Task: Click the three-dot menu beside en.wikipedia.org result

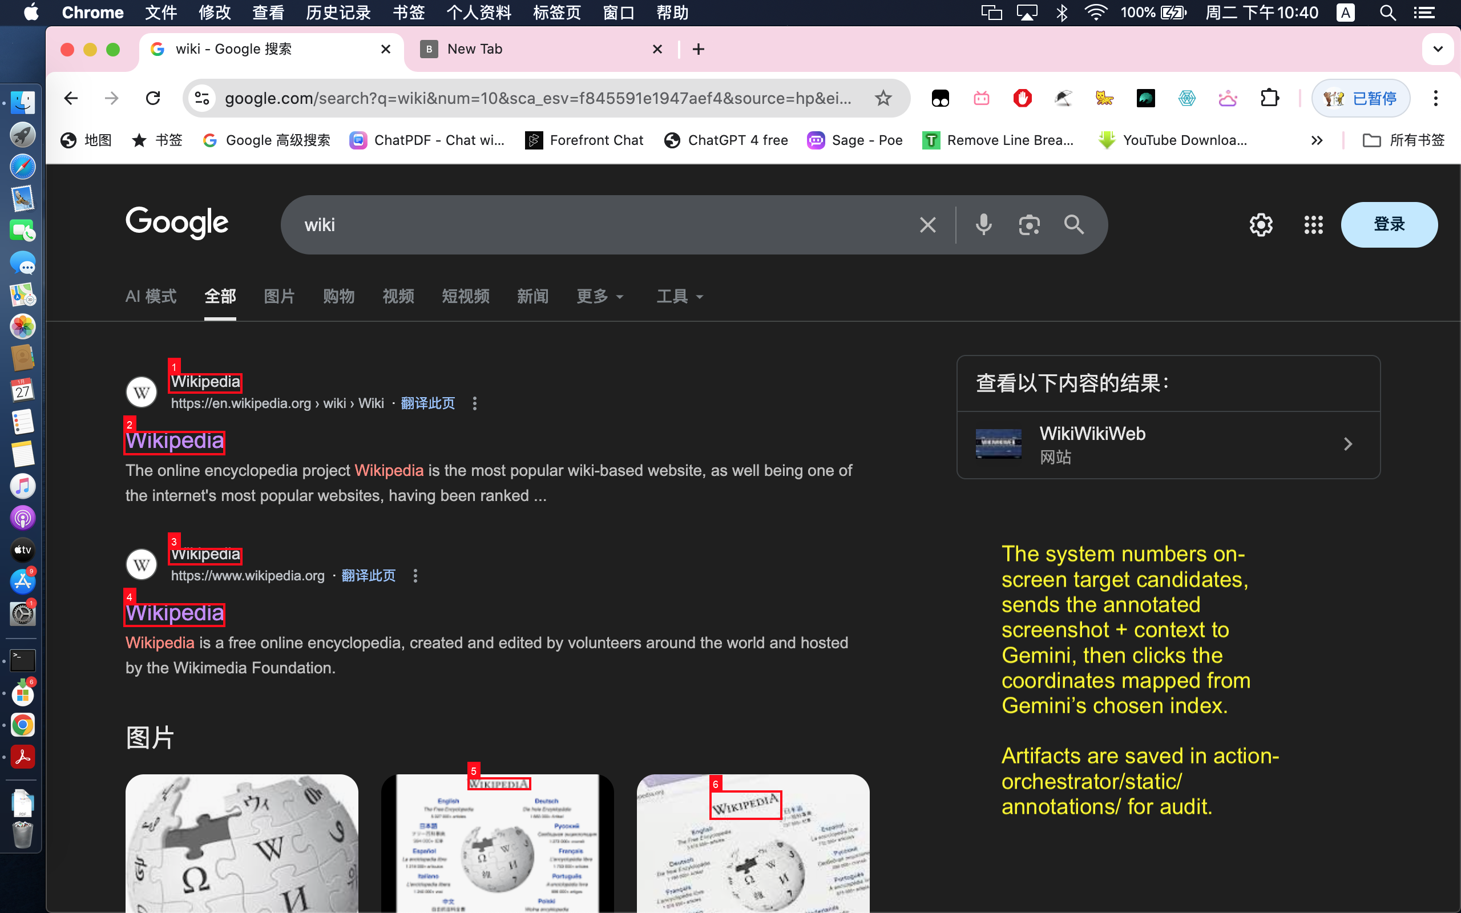Action: coord(474,403)
